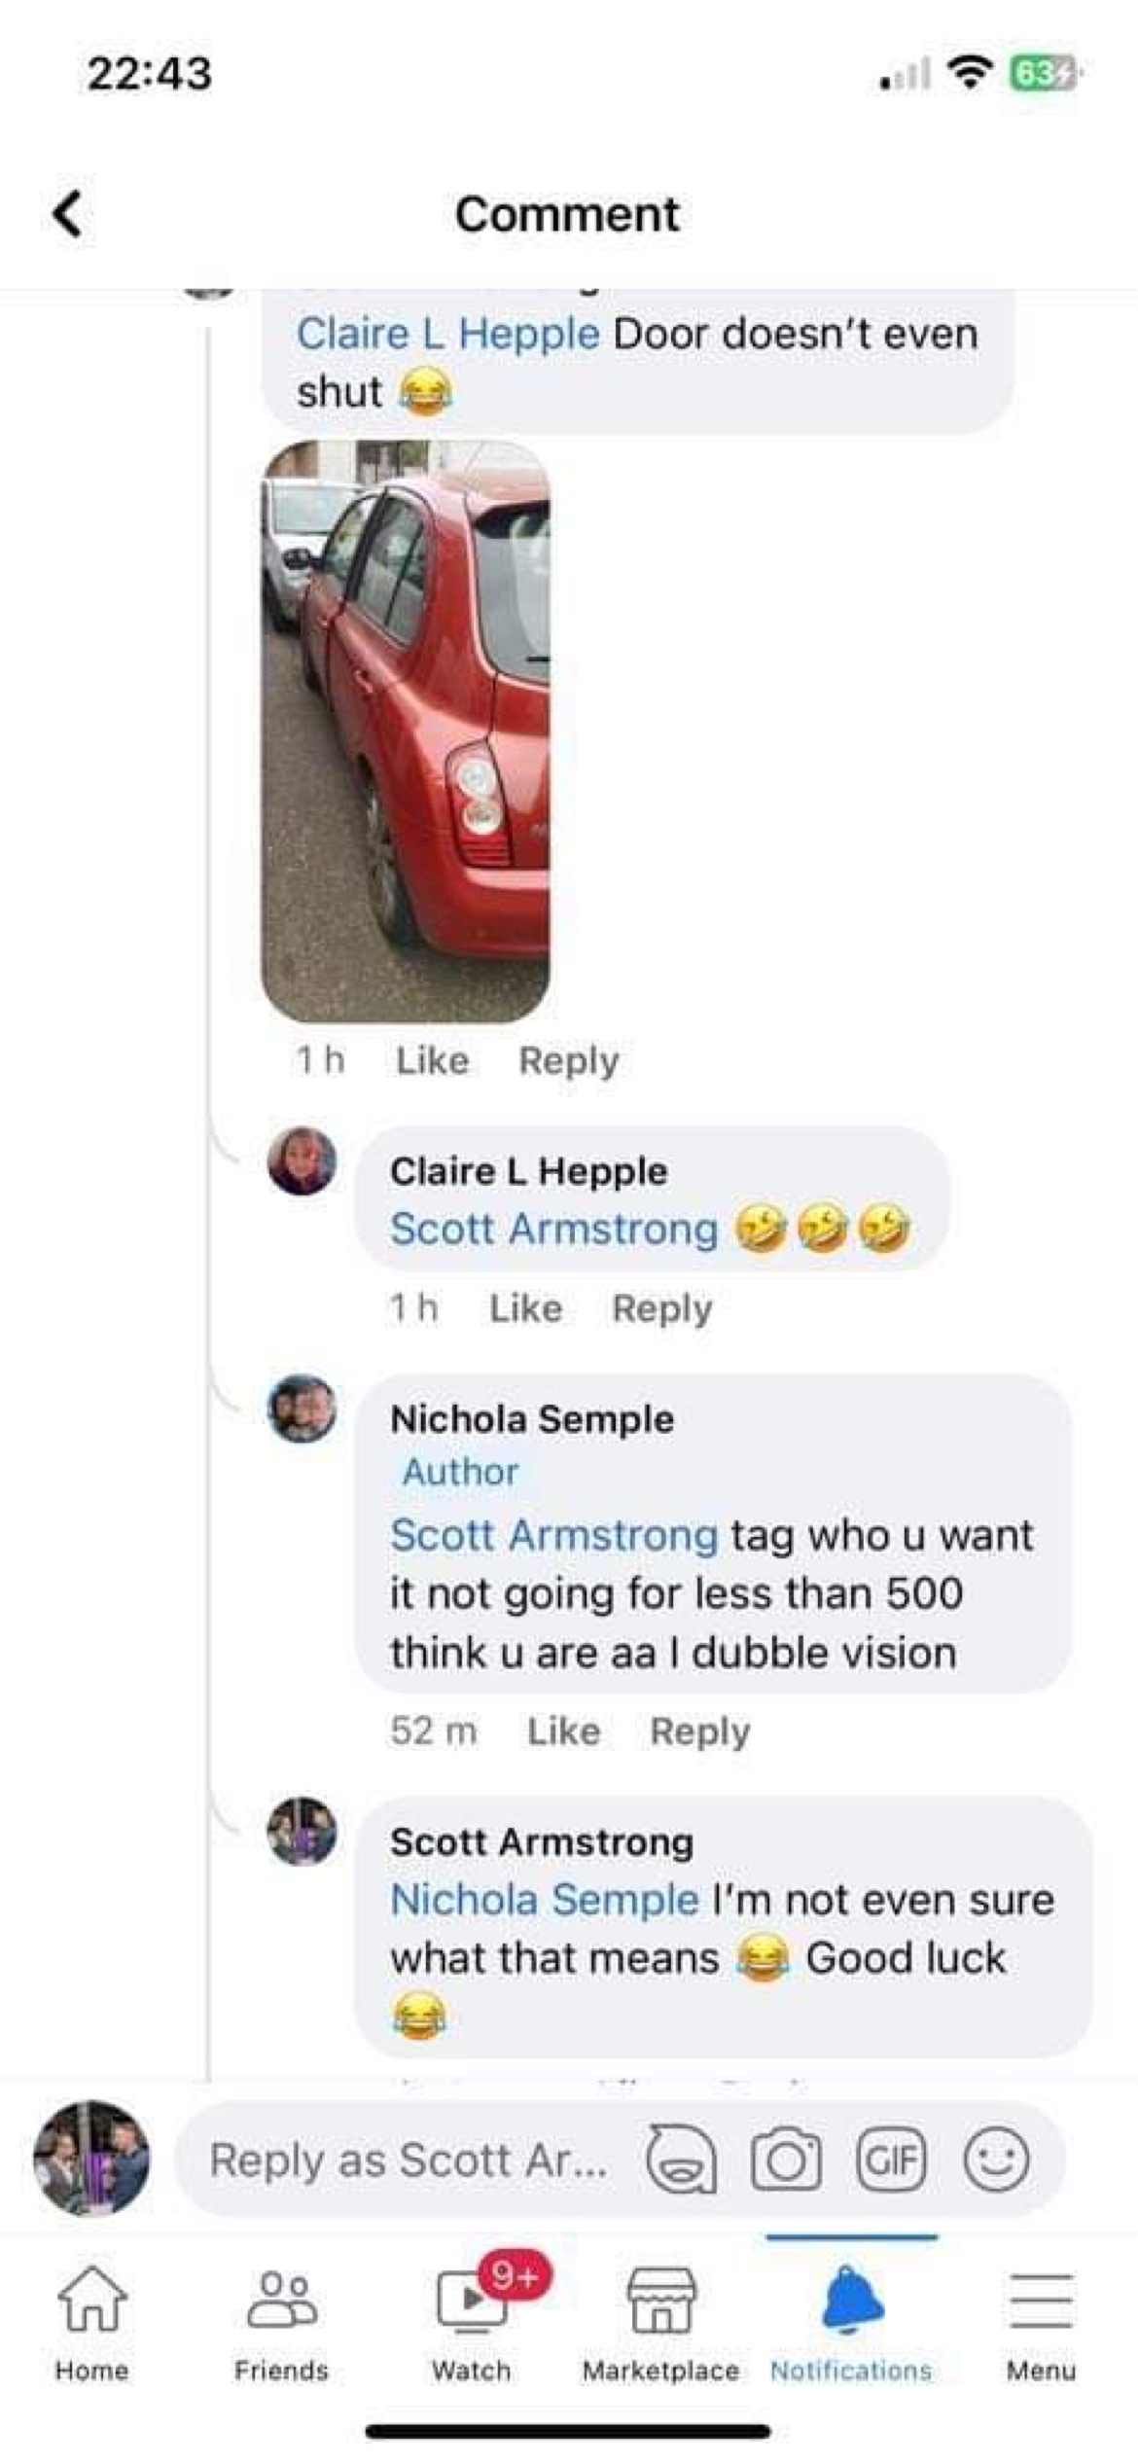The width and height of the screenshot is (1138, 2463).
Task: Tap the camera icon to attach a photo
Action: tap(786, 2160)
